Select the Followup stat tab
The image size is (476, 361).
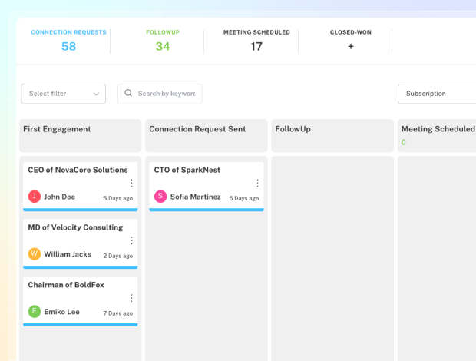tap(163, 41)
